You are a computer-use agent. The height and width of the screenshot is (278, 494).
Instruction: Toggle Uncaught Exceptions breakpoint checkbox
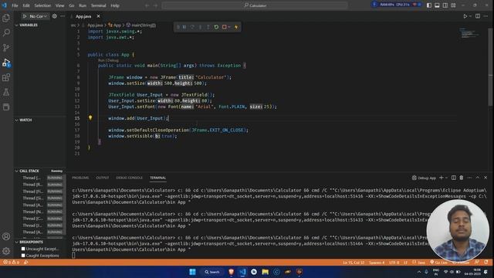[x=23, y=249]
